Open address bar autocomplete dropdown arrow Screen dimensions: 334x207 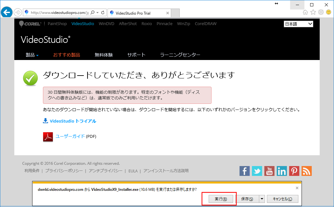pos(98,12)
